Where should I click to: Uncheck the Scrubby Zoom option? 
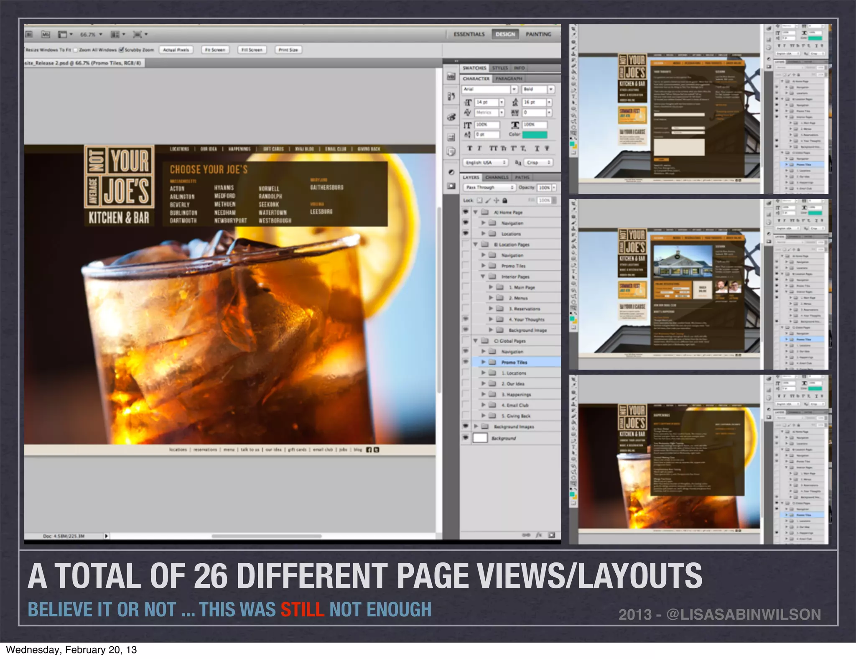tap(121, 50)
